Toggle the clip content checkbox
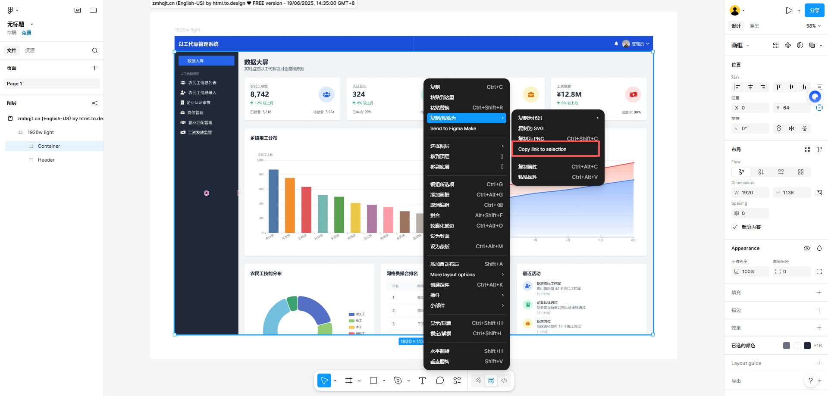Image resolution: width=828 pixels, height=396 pixels. pyautogui.click(x=735, y=227)
